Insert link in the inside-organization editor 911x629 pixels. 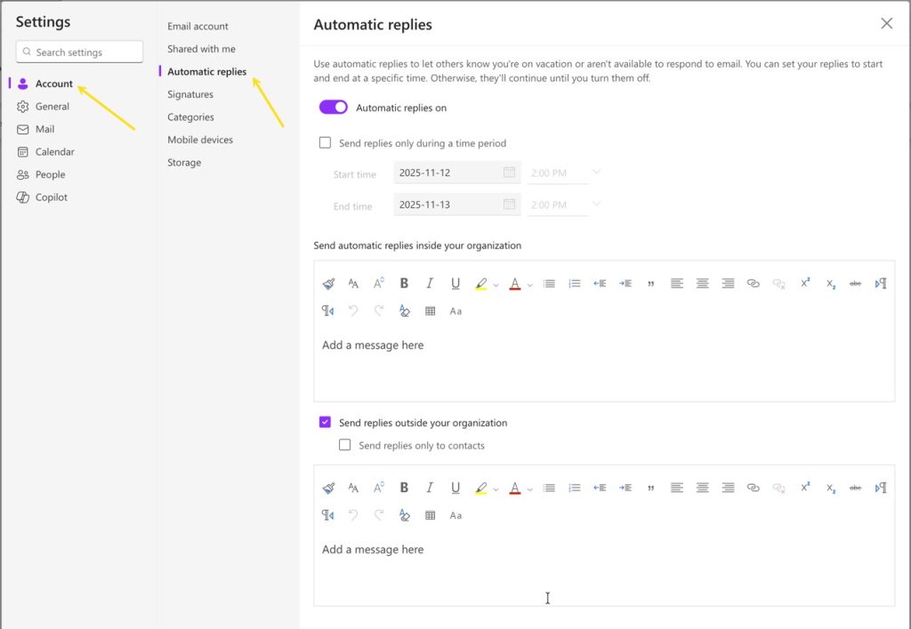(754, 284)
